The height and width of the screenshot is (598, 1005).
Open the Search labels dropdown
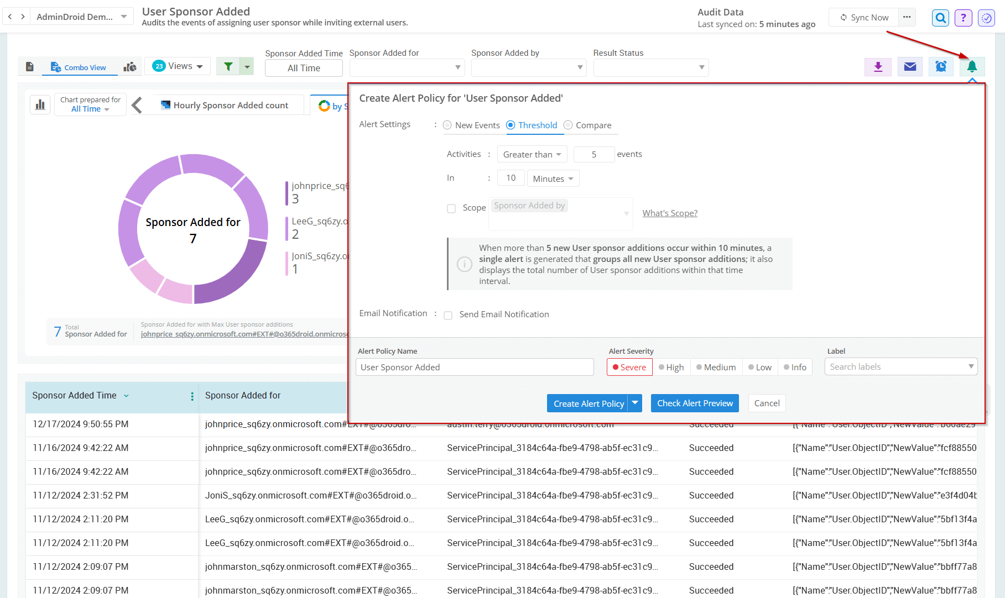[x=900, y=367]
